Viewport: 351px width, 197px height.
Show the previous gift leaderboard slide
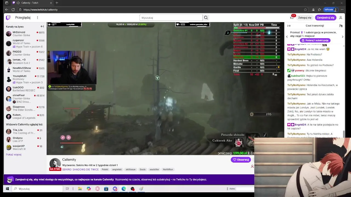coord(287,37)
